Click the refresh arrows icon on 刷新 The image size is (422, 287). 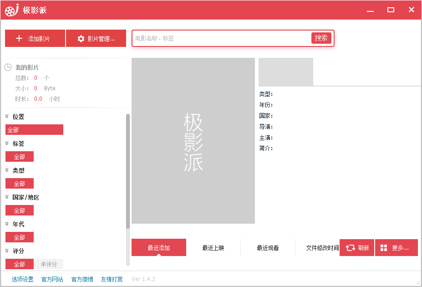point(350,248)
